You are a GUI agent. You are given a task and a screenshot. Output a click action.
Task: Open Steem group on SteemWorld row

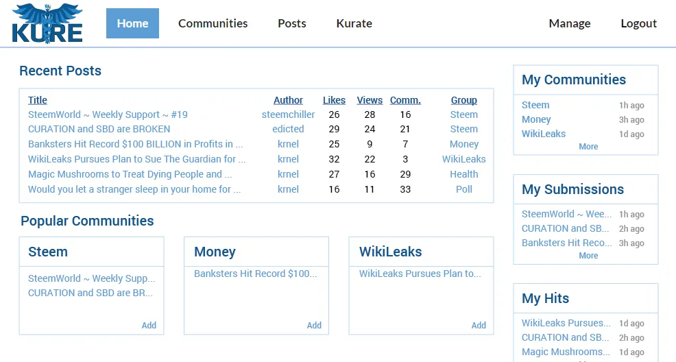(x=464, y=114)
